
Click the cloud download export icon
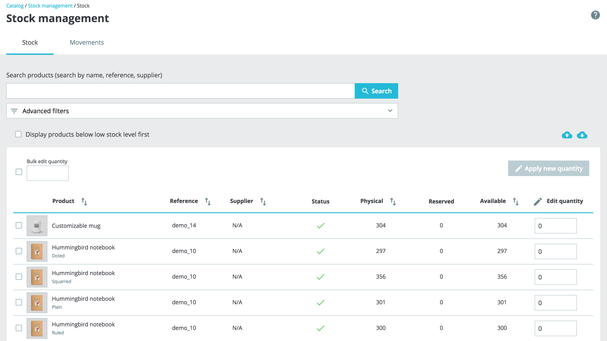[x=582, y=135]
